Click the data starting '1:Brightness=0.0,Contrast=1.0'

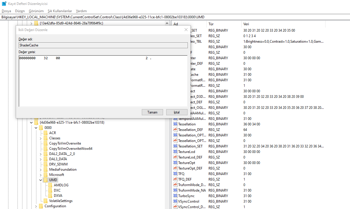pyautogui.click(x=283, y=41)
